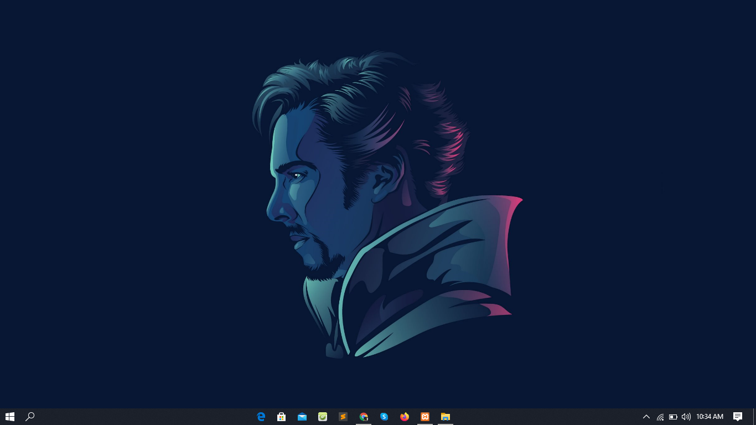Open the taskbar search magnifier
Screen dimensions: 756x425
tap(30, 417)
